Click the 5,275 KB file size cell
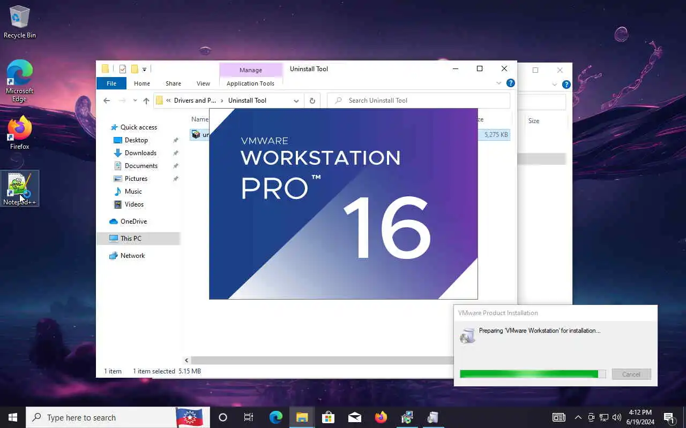Screen dimensions: 686x428 click(496, 135)
